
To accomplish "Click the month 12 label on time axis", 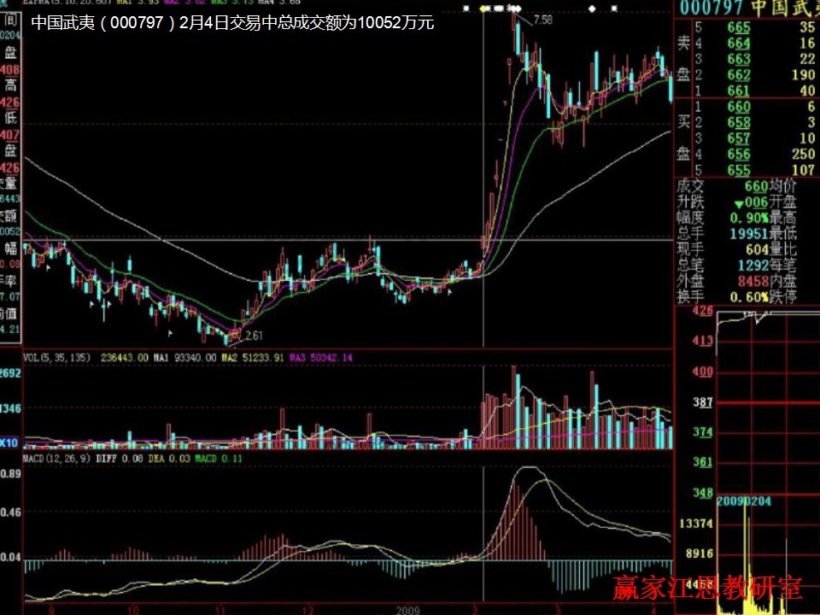I will point(309,610).
